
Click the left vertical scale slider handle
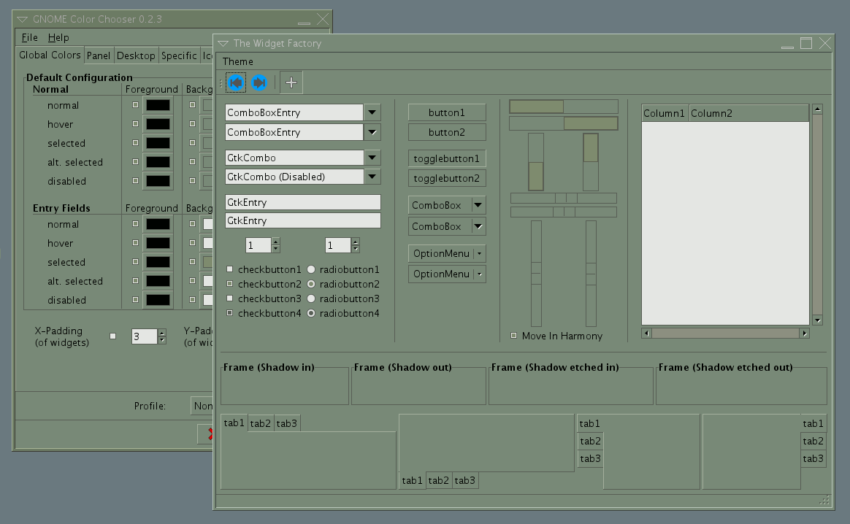tap(536, 274)
